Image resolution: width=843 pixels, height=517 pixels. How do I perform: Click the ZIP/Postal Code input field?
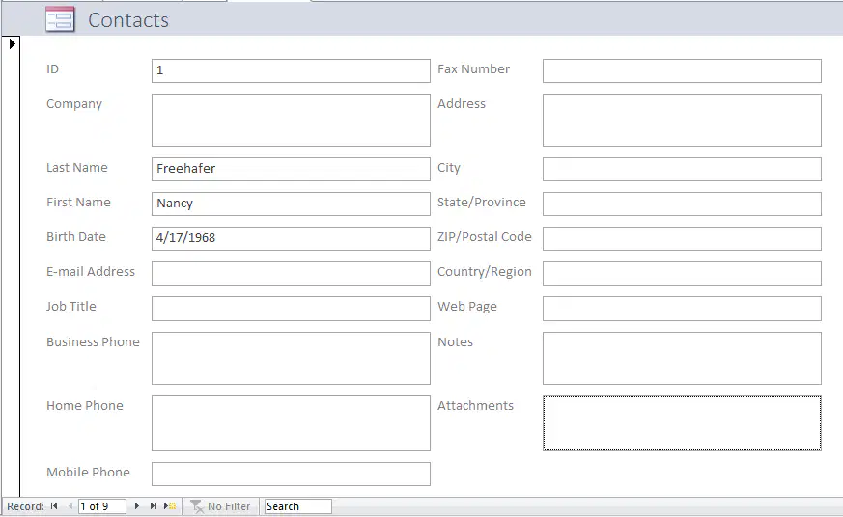[682, 238]
